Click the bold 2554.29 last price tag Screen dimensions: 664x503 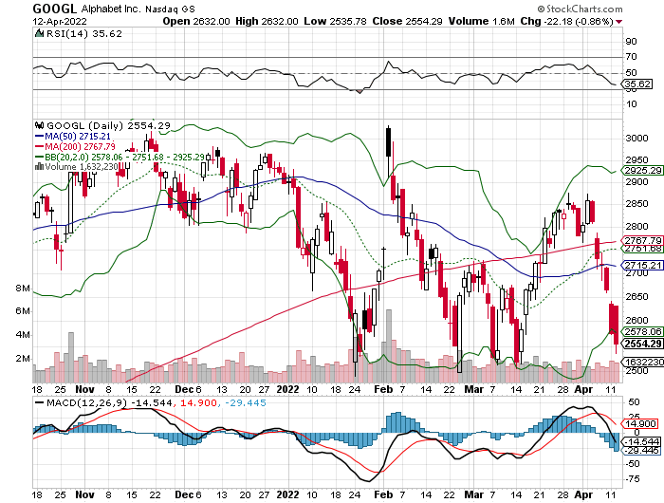(642, 344)
